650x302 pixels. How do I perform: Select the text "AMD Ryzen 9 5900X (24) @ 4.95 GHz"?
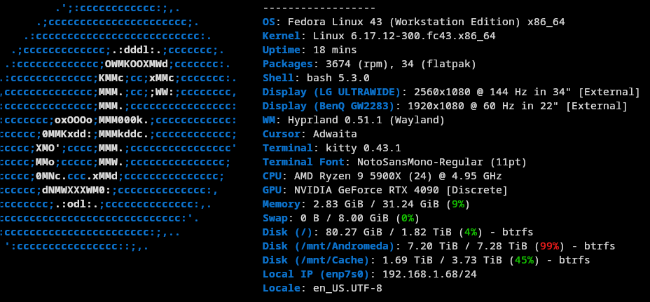[398, 177]
